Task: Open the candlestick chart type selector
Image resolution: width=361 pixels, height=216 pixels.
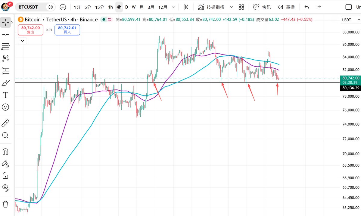Action: pos(186,7)
